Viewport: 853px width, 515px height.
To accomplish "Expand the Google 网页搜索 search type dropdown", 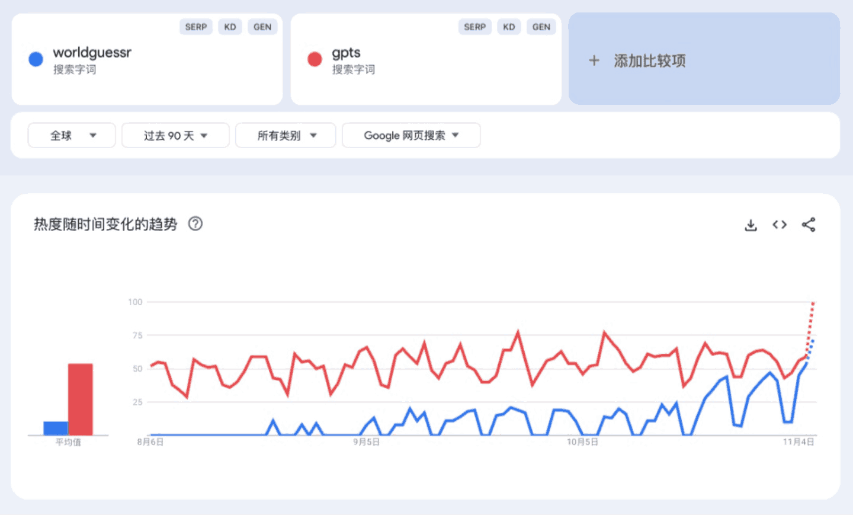I will (x=411, y=136).
